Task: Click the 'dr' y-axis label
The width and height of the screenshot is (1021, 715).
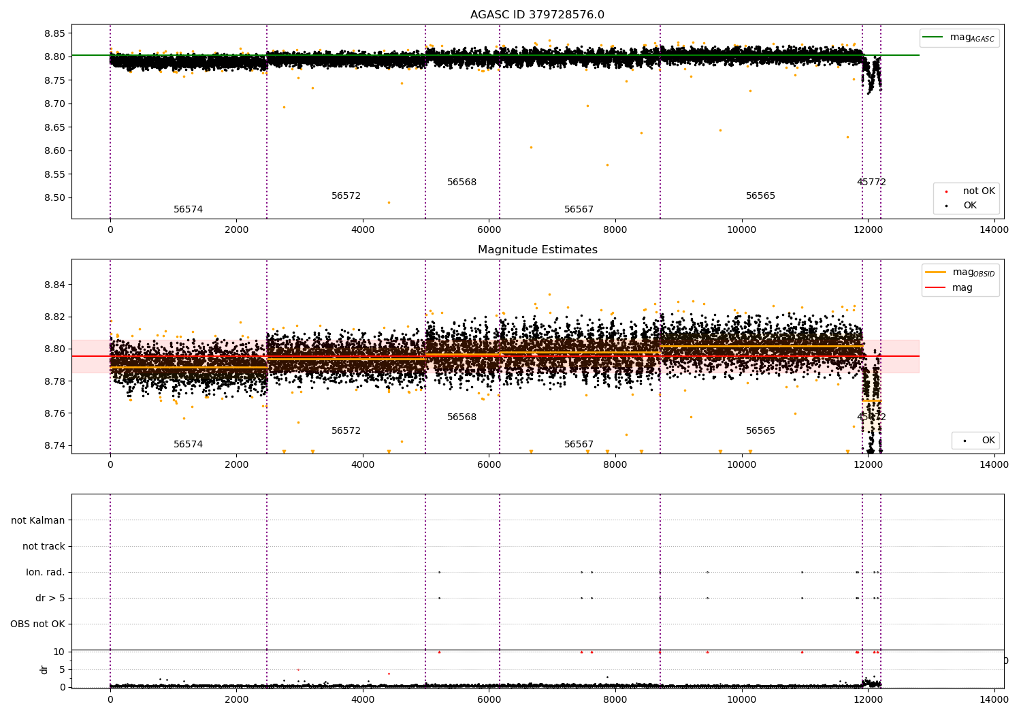Action: pyautogui.click(x=44, y=669)
